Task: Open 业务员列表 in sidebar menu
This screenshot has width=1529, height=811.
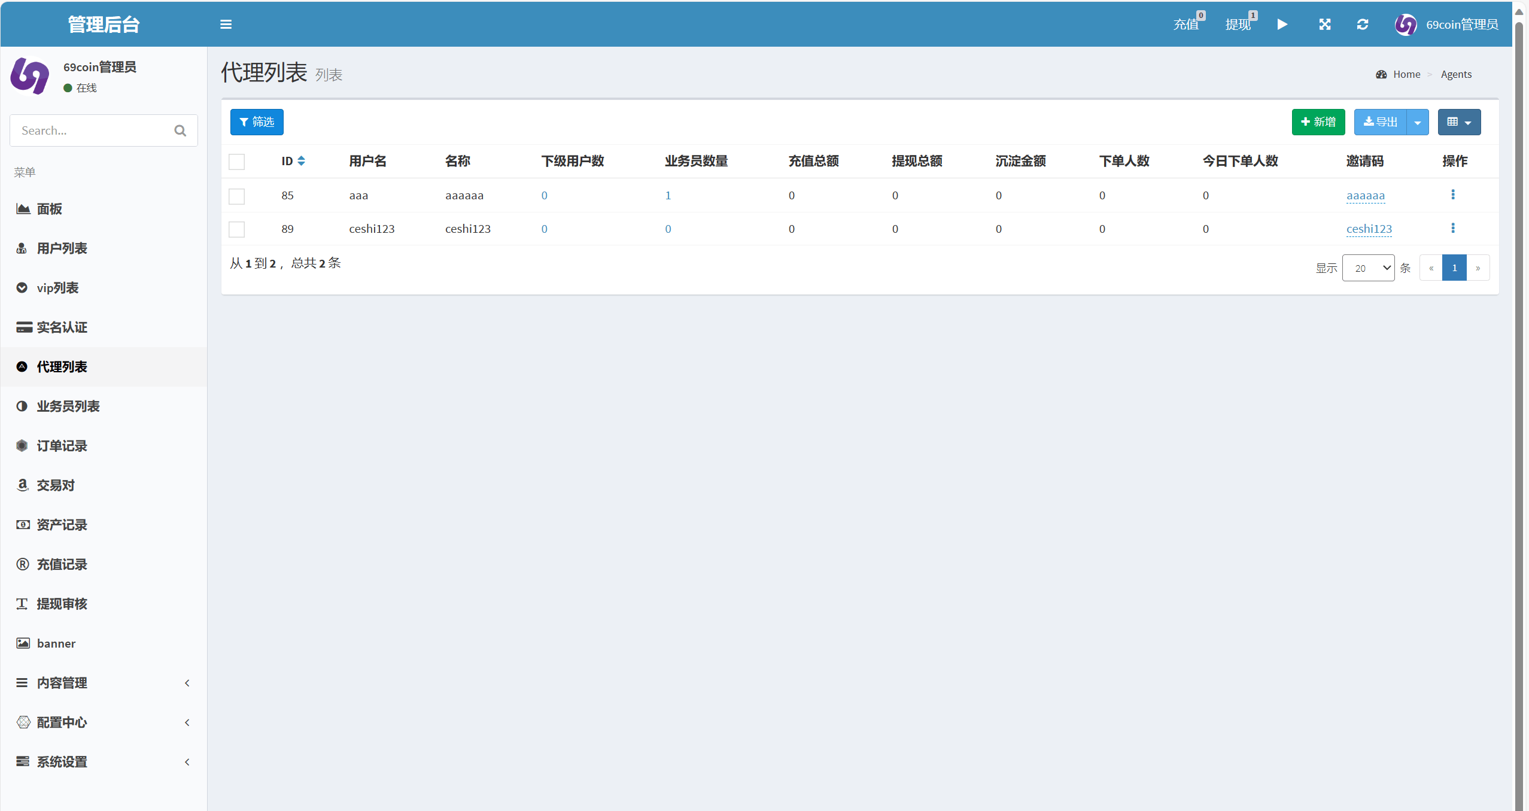Action: pos(68,406)
